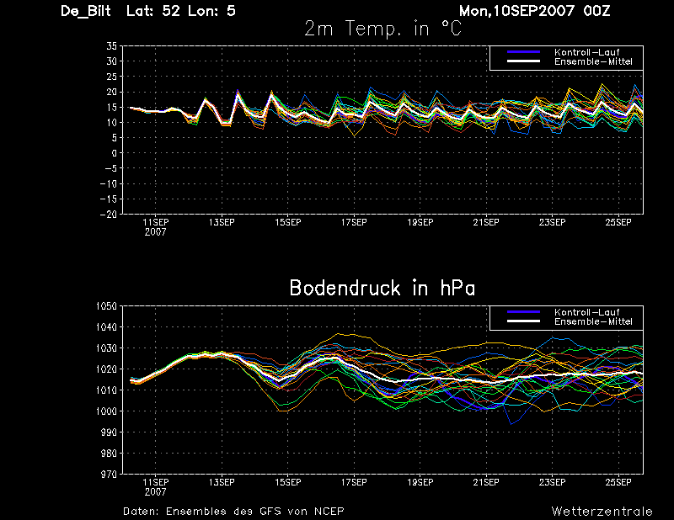Click the Ensemble-Mittel label in pressure legend

point(593,321)
